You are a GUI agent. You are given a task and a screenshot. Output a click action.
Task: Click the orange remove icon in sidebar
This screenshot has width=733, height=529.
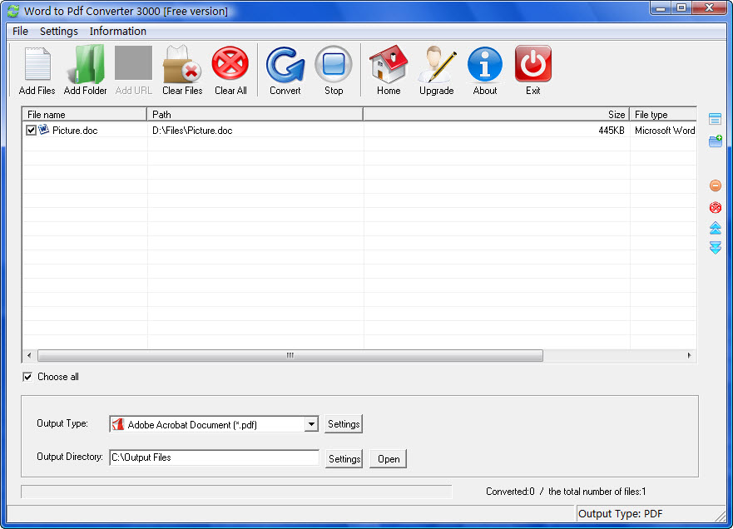click(716, 185)
